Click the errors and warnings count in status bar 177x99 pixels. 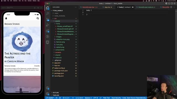point(66,98)
